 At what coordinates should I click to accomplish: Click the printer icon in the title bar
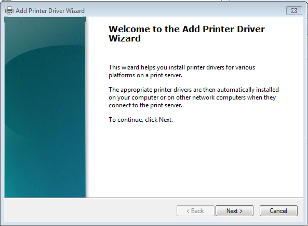[9, 10]
